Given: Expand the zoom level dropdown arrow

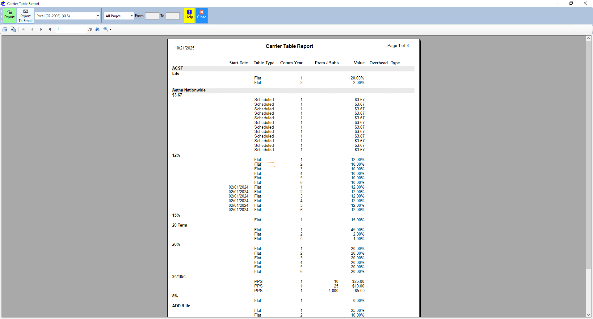Looking at the screenshot, I should pyautogui.click(x=110, y=29).
